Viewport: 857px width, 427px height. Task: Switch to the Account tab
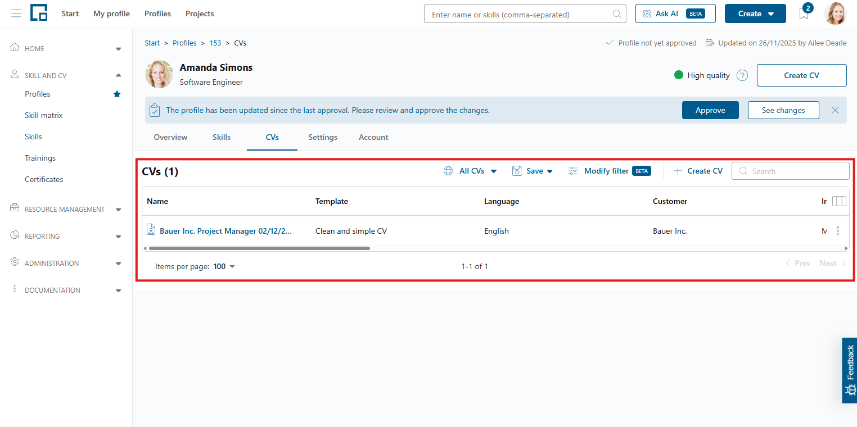coord(373,137)
